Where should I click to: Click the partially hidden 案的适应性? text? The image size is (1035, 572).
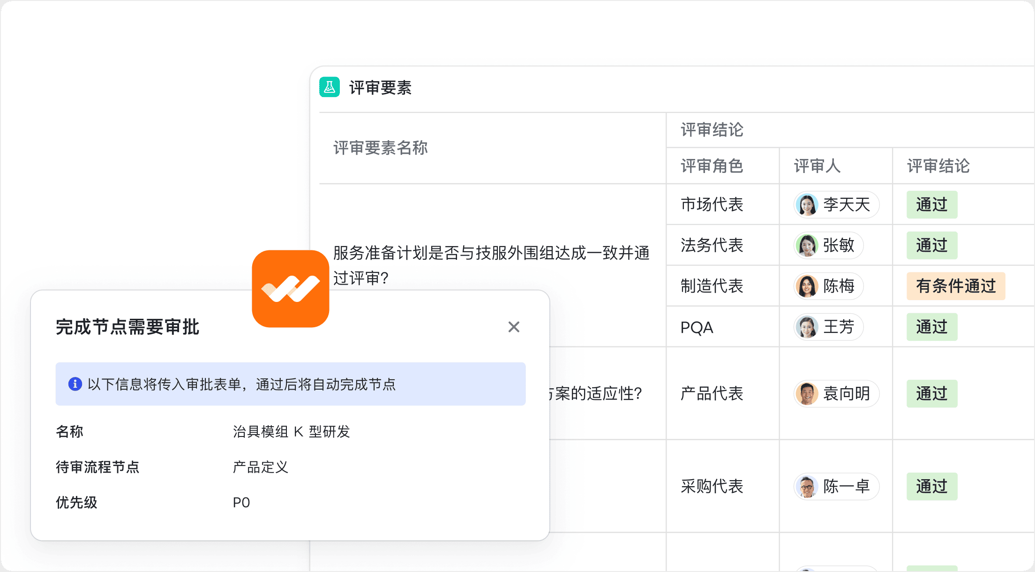click(x=596, y=393)
